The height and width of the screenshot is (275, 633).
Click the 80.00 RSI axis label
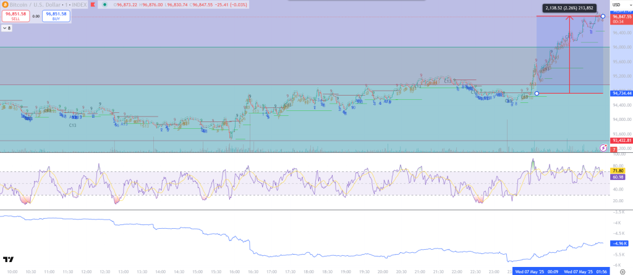(x=618, y=166)
